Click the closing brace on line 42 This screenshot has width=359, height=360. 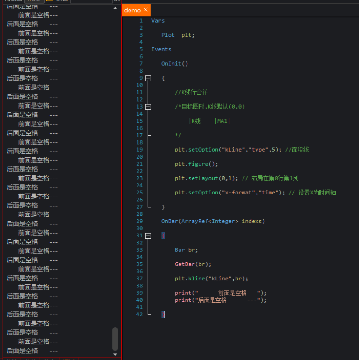(163, 314)
